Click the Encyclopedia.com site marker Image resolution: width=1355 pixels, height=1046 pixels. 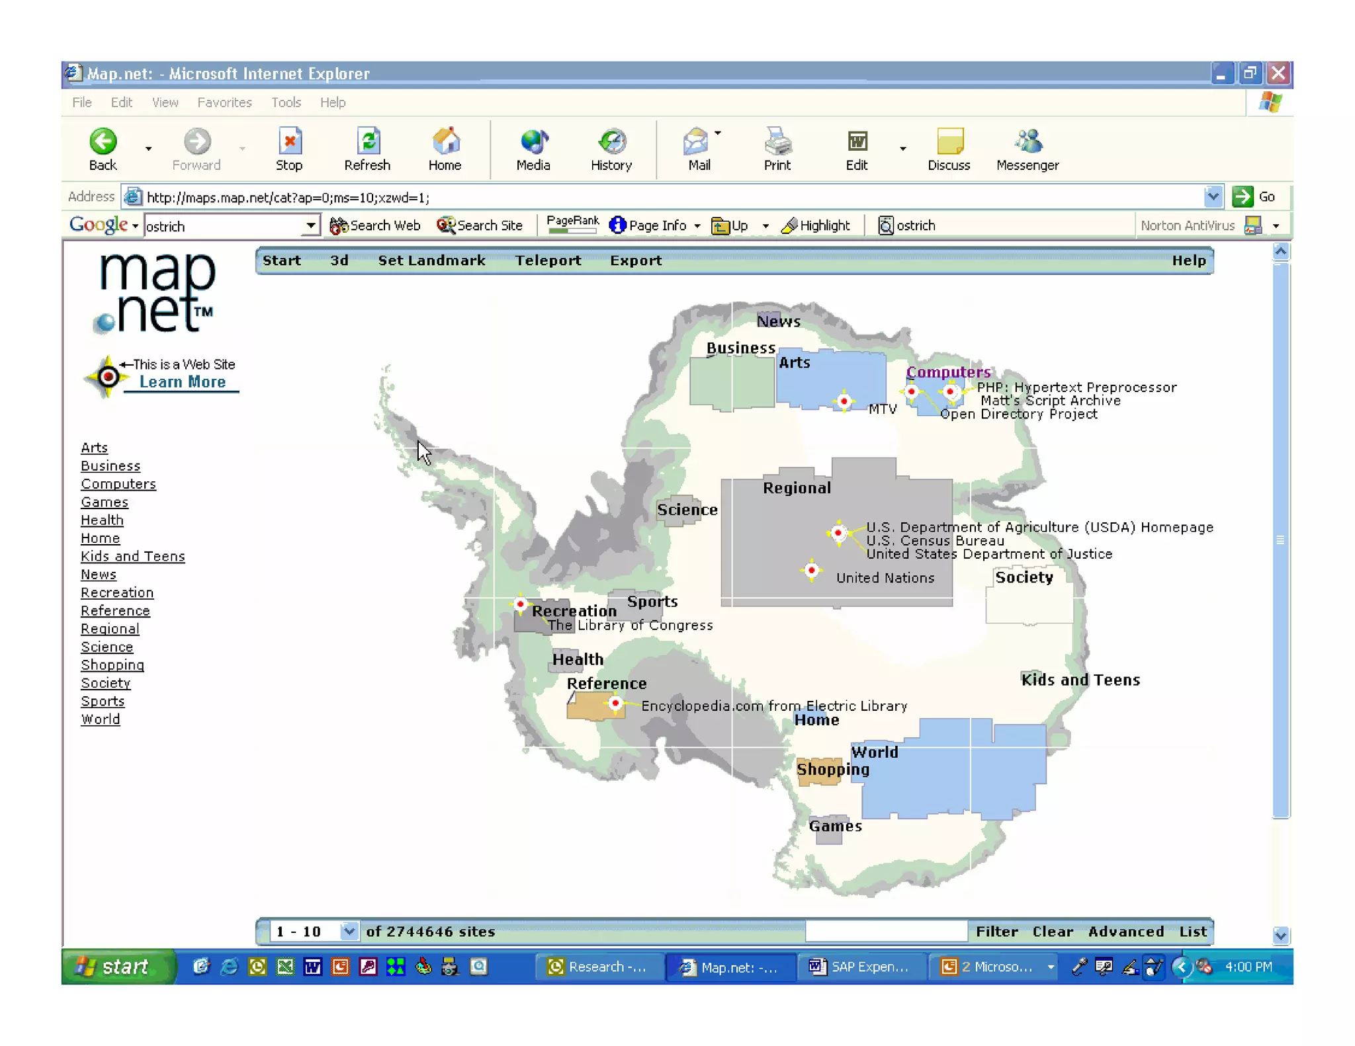point(615,703)
